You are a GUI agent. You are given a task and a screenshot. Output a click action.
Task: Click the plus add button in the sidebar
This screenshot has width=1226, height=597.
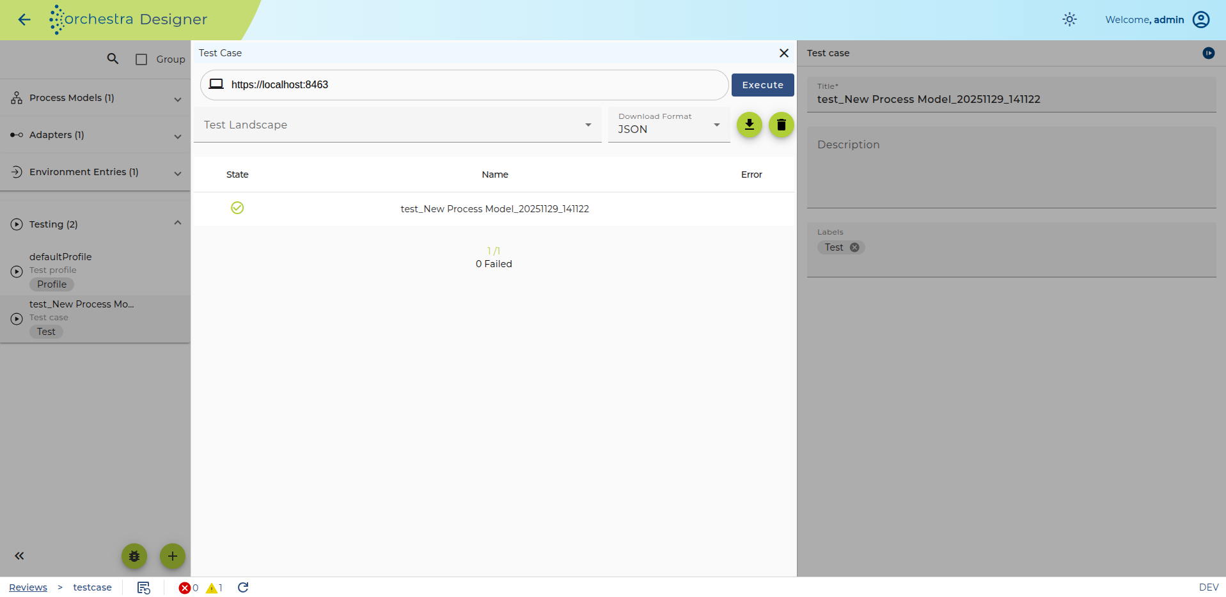172,556
